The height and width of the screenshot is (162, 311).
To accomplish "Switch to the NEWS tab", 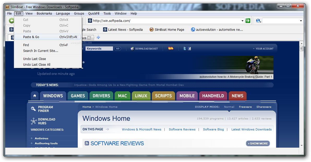I will [x=237, y=96].
